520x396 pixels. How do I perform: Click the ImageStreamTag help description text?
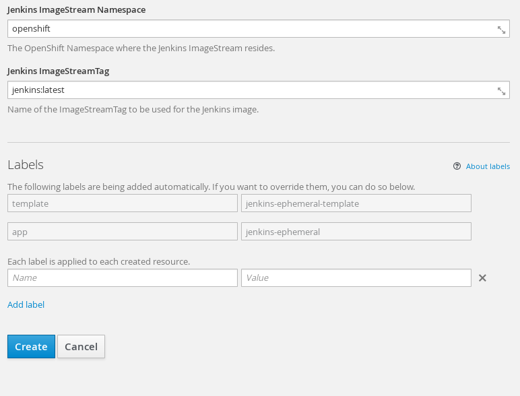coord(133,110)
